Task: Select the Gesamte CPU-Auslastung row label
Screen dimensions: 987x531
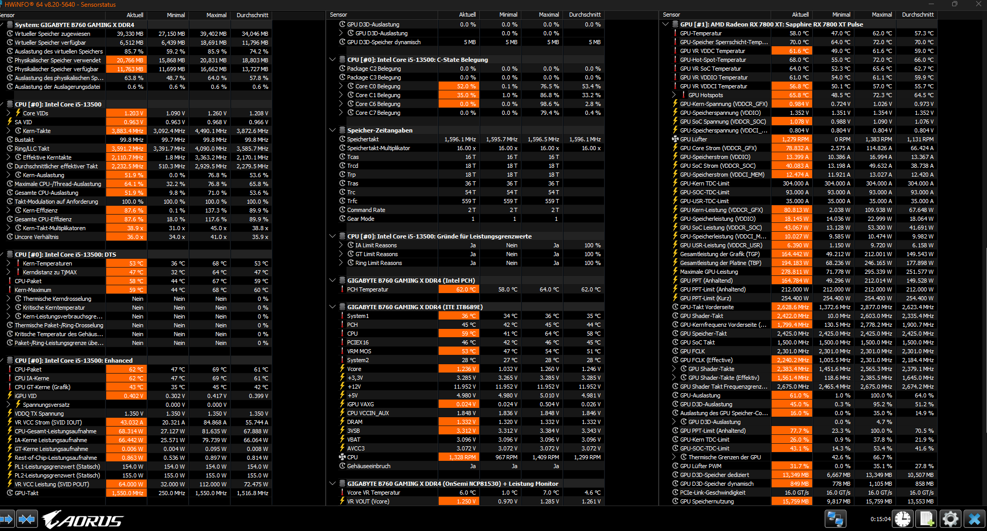Action: [x=46, y=193]
